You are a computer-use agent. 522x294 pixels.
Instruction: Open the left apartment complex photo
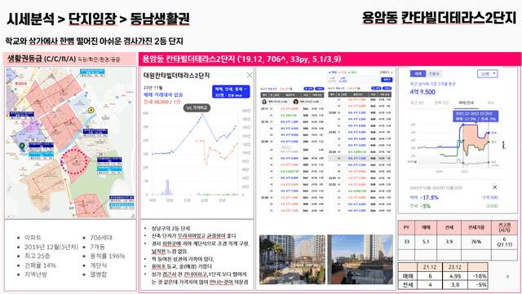[x=292, y=260]
